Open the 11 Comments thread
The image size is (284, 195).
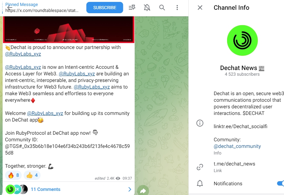coord(46,189)
